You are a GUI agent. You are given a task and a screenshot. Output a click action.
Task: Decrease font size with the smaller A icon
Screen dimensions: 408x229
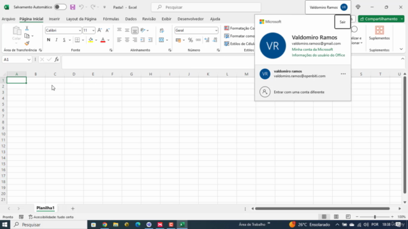click(108, 31)
